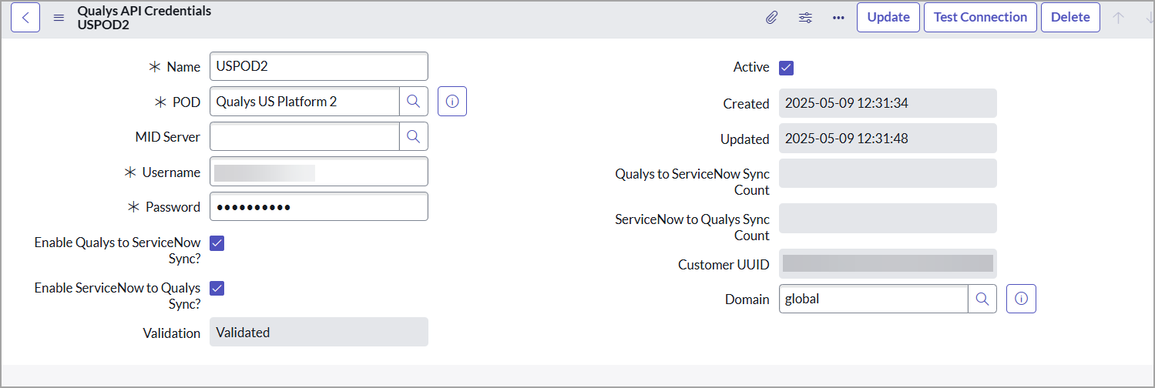Click the Customer UUID label
Viewport: 1155px width, 388px height.
[x=724, y=265]
